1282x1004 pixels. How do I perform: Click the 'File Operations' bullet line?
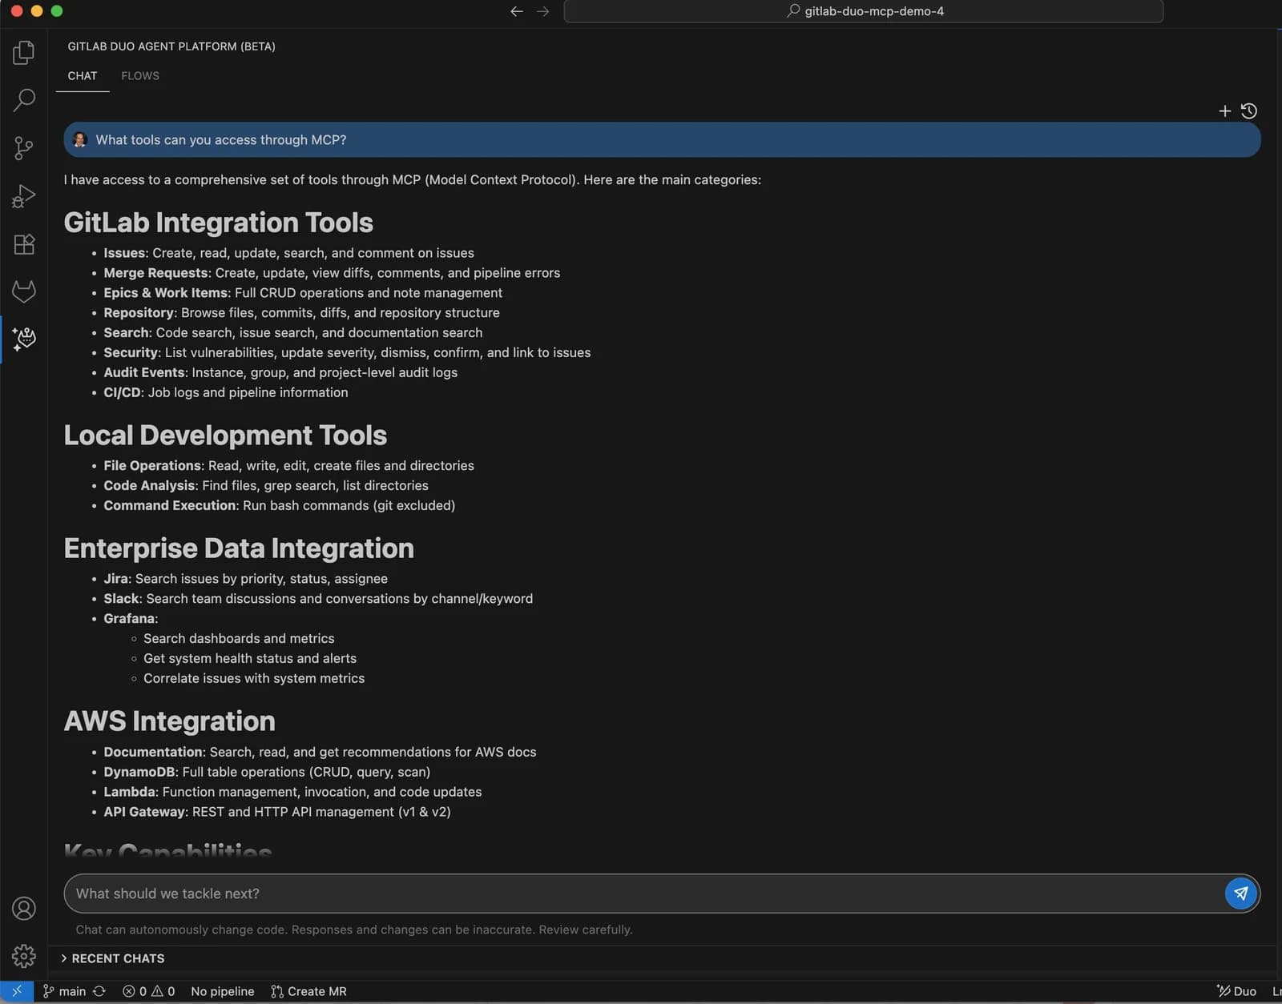[288, 465]
